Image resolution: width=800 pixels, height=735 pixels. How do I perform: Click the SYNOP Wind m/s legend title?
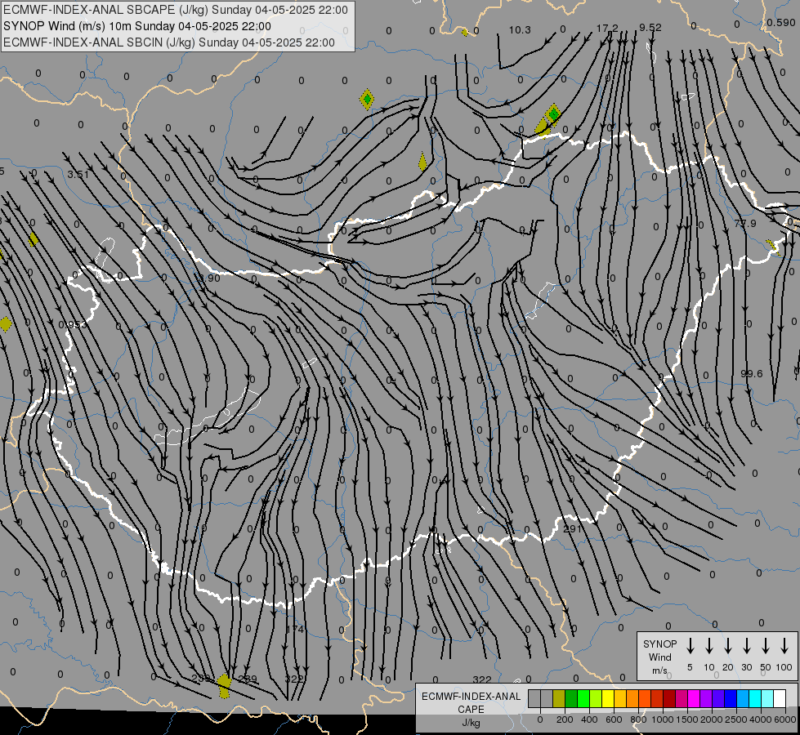[x=659, y=657]
